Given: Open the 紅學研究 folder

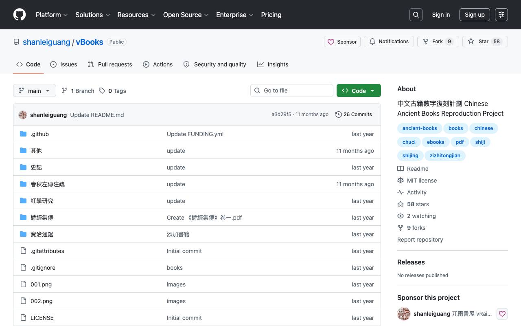Looking at the screenshot, I should [x=42, y=201].
